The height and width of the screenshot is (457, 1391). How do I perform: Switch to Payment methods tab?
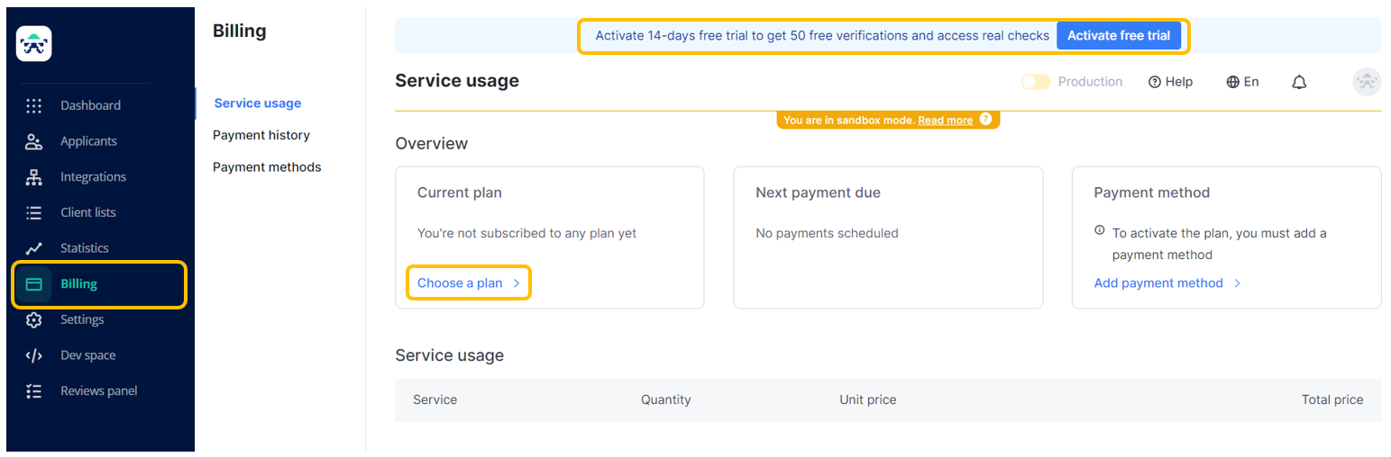(267, 167)
